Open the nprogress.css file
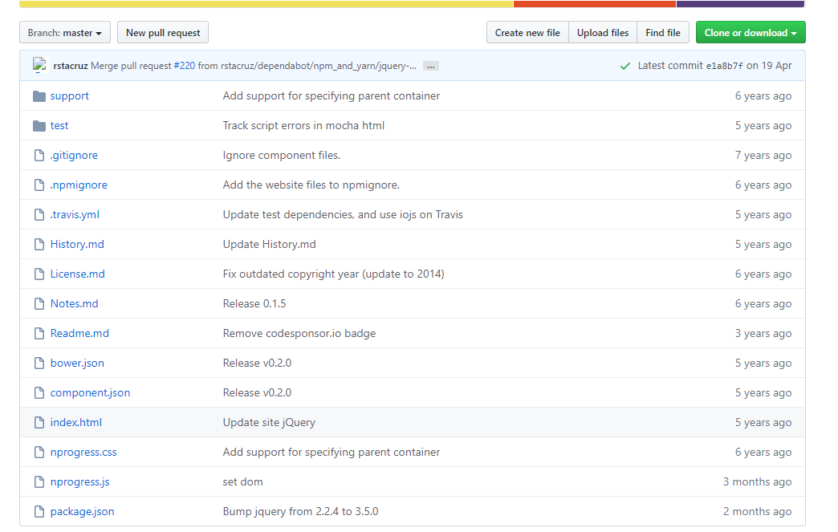Screen dimensions: 838x532 83,452
